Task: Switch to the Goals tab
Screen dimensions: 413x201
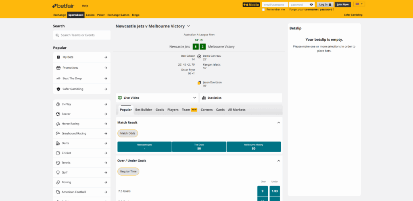Action: click(x=160, y=110)
